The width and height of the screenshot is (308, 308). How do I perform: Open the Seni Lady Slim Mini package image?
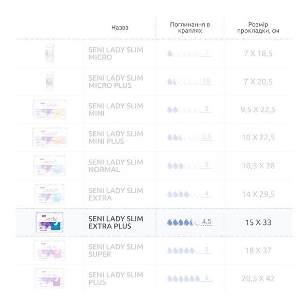tap(49, 109)
